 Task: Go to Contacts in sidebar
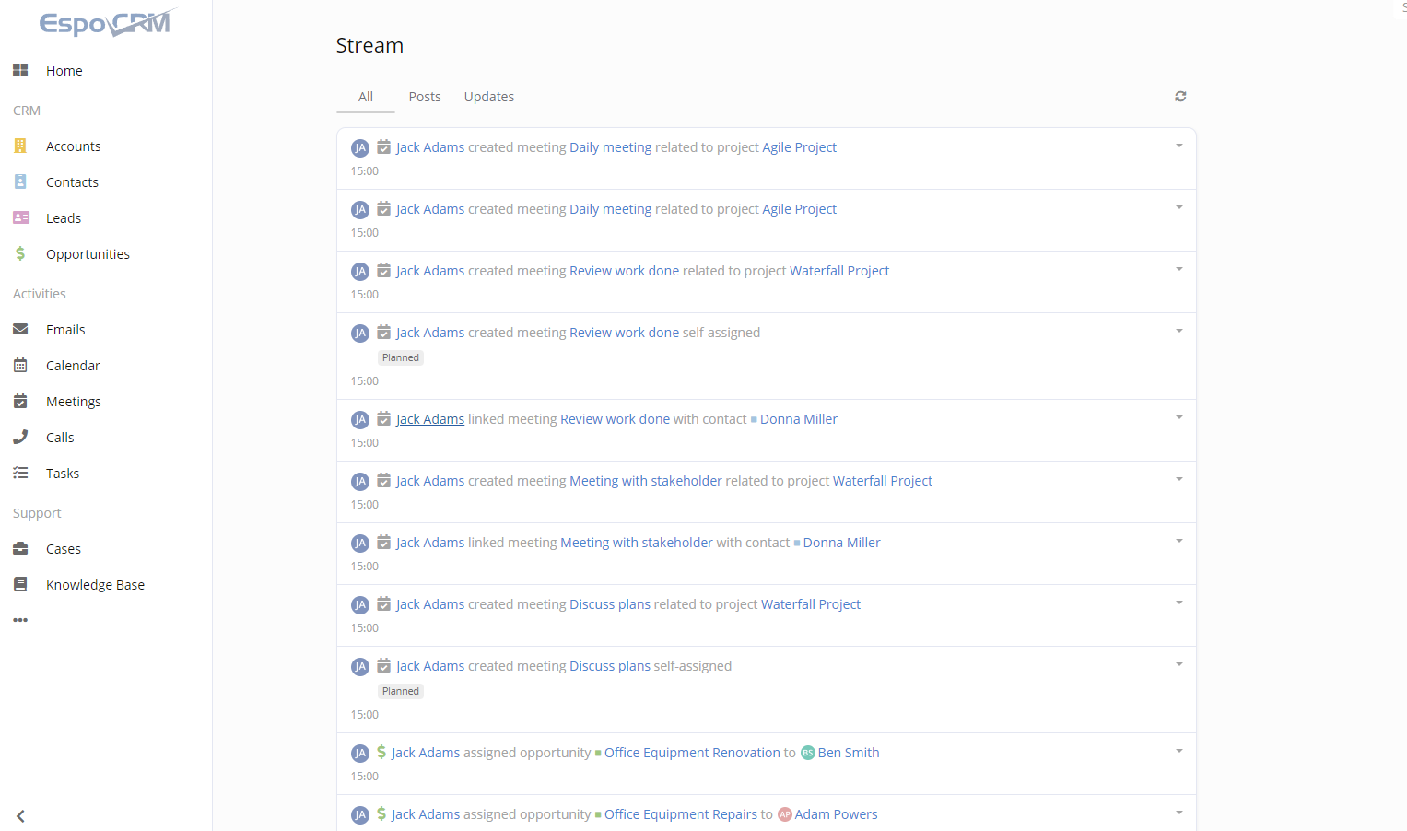[x=72, y=182]
